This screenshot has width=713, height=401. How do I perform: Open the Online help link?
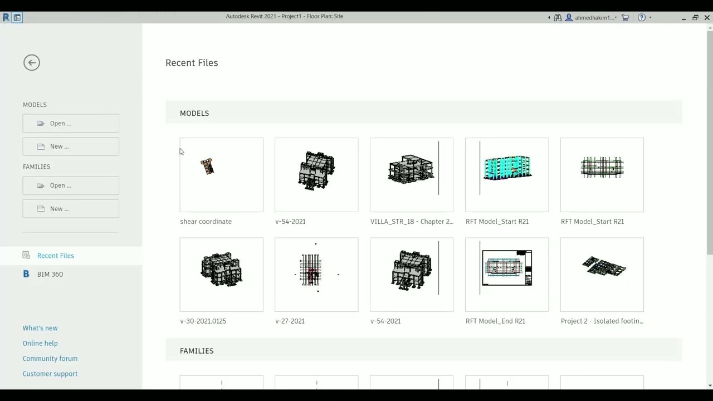[40, 343]
